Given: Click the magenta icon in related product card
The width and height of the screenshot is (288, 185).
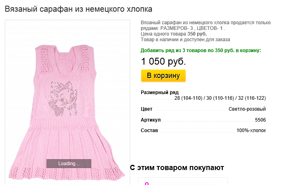Looking at the screenshot, I should [147, 184].
